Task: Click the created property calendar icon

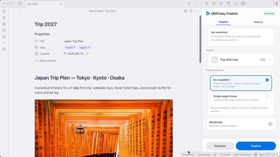Action: coord(36,54)
